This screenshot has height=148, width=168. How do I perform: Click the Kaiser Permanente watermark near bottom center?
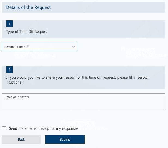click(84, 125)
